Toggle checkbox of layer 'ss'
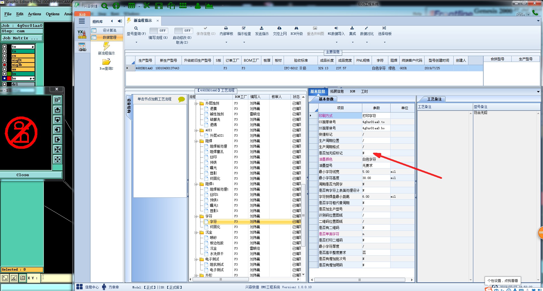 point(5,69)
